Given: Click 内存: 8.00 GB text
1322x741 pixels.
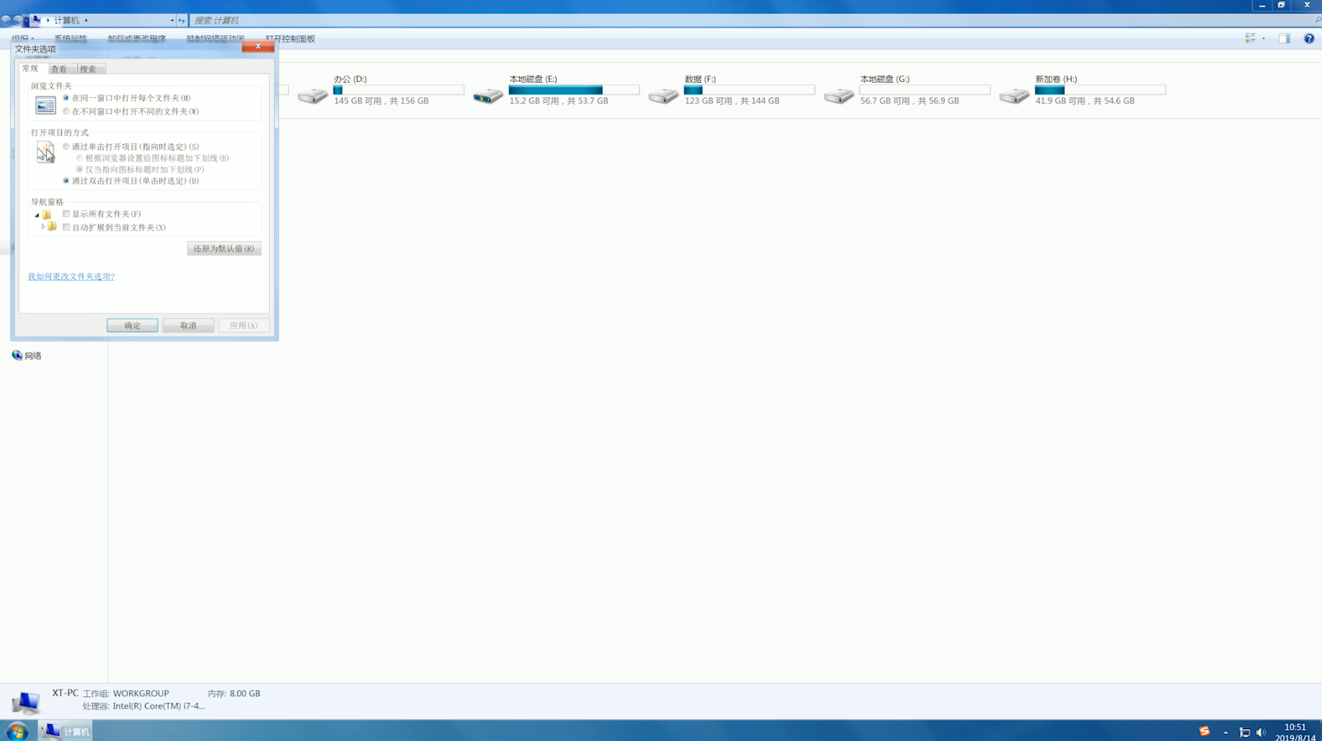Looking at the screenshot, I should pos(234,694).
